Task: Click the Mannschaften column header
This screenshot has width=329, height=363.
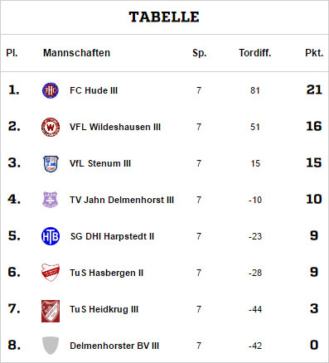Action: (76, 53)
